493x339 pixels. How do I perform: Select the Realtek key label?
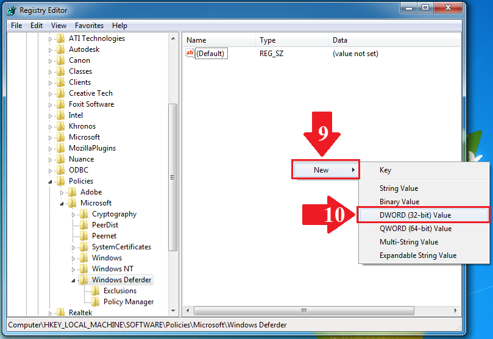[80, 313]
